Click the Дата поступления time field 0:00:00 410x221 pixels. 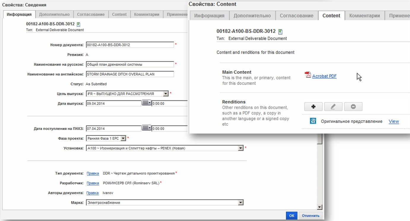(x=170, y=129)
